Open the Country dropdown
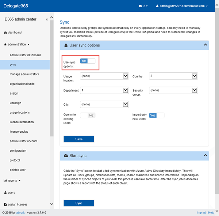 pyautogui.click(x=173, y=76)
